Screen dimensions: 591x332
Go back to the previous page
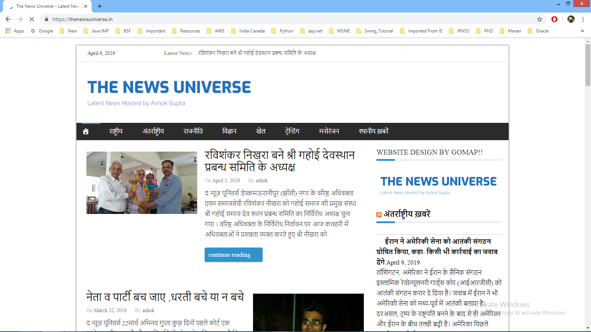coord(8,19)
